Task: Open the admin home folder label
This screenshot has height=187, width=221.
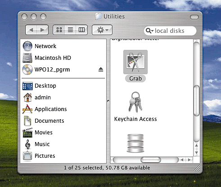Action: tap(43, 98)
